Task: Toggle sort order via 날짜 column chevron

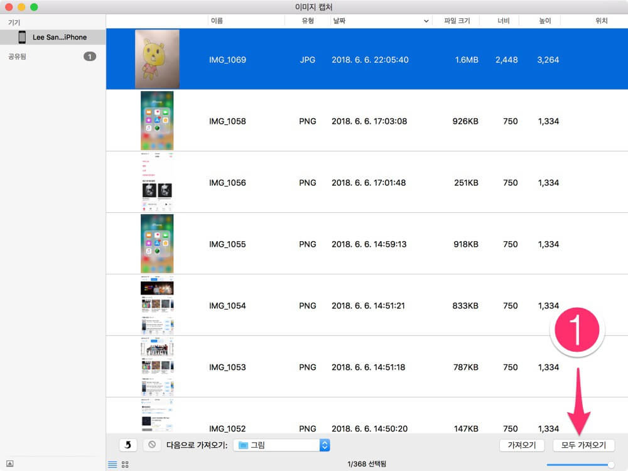Action: point(426,21)
